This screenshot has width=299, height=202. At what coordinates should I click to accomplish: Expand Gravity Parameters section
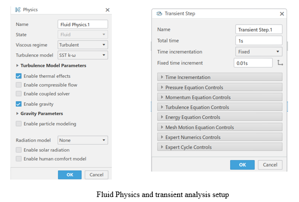point(39,114)
